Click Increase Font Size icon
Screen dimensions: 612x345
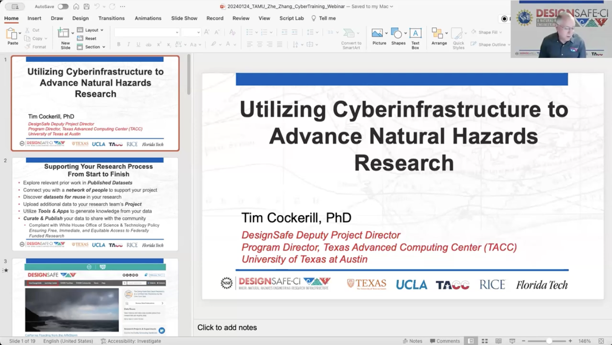tap(207, 32)
